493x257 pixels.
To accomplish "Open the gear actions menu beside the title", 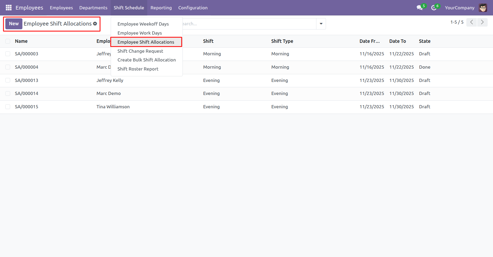I will coord(95,24).
